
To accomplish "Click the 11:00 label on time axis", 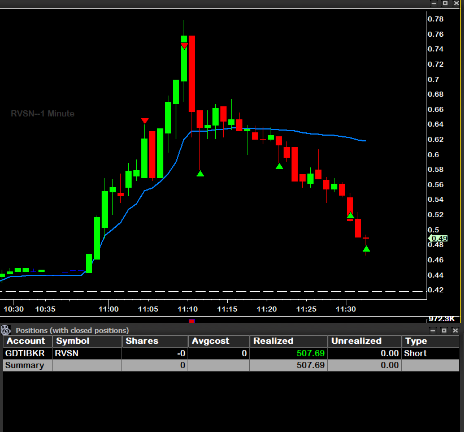I will pyautogui.click(x=108, y=309).
